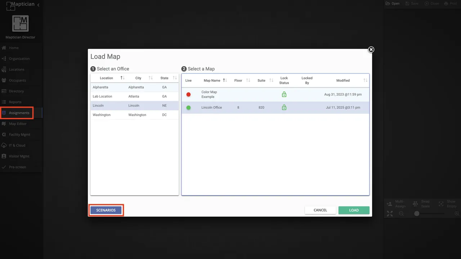Close the Load Map dialog with the X icon
Screen dimensions: 461x259
click(371, 50)
